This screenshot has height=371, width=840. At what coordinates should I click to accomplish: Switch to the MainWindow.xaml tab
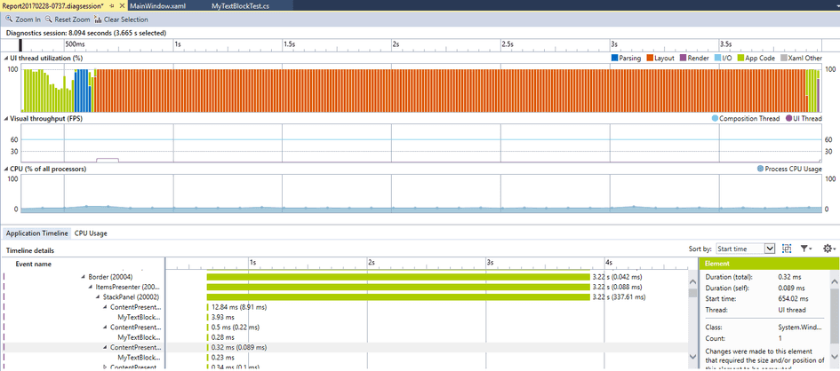pyautogui.click(x=157, y=5)
